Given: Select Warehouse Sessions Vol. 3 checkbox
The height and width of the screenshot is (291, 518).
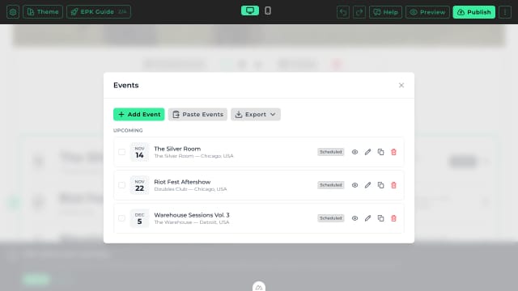Looking at the screenshot, I should point(121,218).
